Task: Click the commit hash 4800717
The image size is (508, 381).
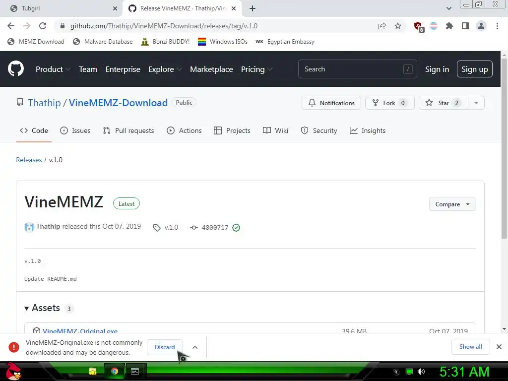Action: coord(215,227)
